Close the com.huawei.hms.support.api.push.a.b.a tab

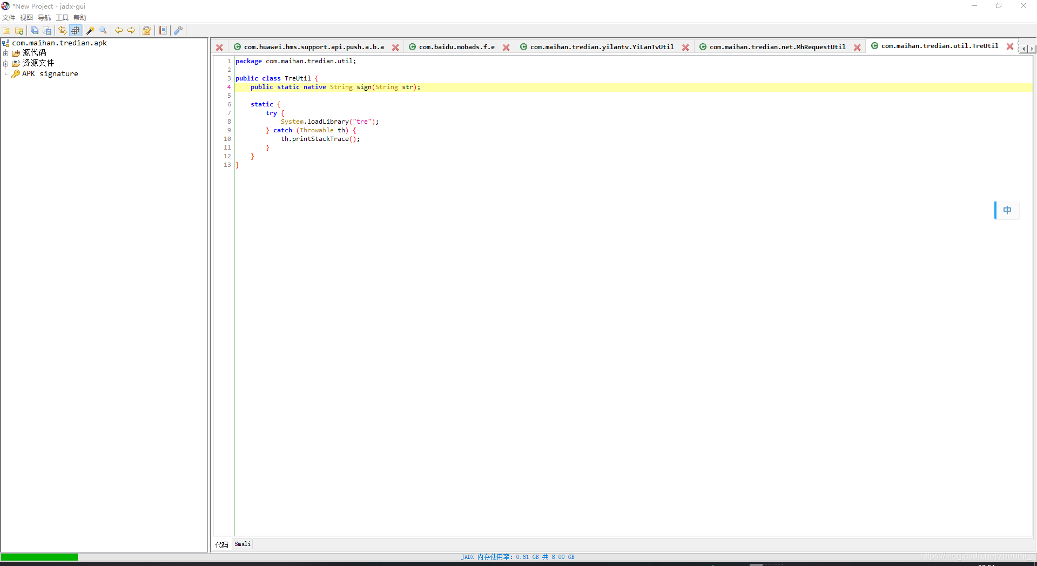click(x=395, y=48)
